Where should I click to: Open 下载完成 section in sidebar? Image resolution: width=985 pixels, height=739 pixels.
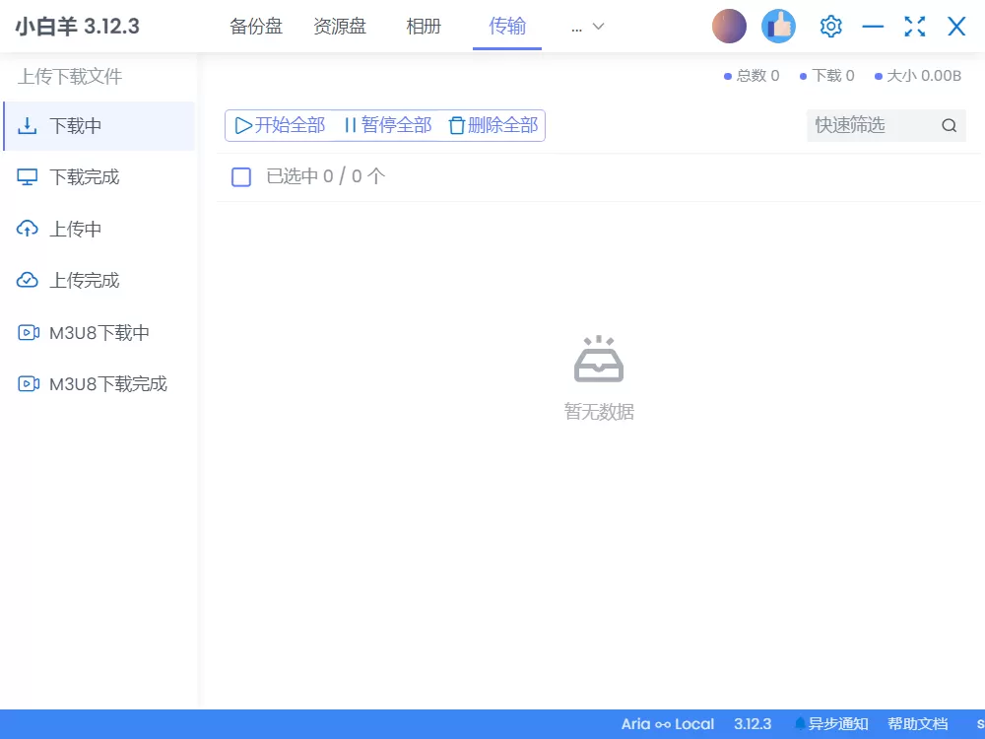pos(84,177)
